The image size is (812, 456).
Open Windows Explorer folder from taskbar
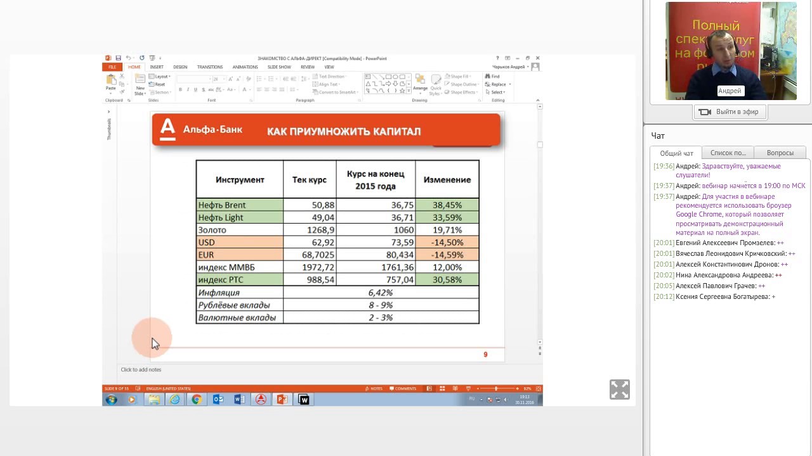tap(154, 400)
